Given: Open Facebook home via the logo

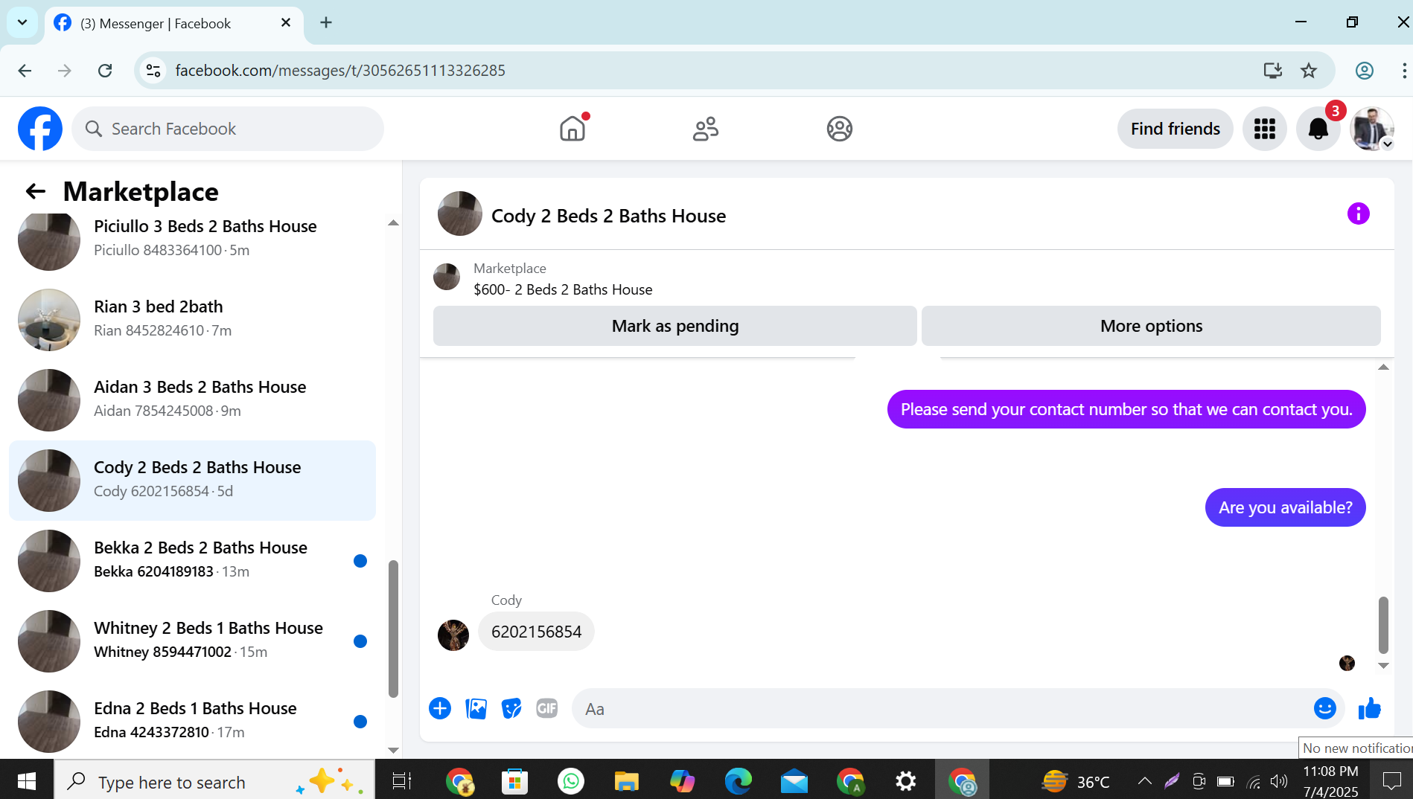Looking at the screenshot, I should point(40,129).
